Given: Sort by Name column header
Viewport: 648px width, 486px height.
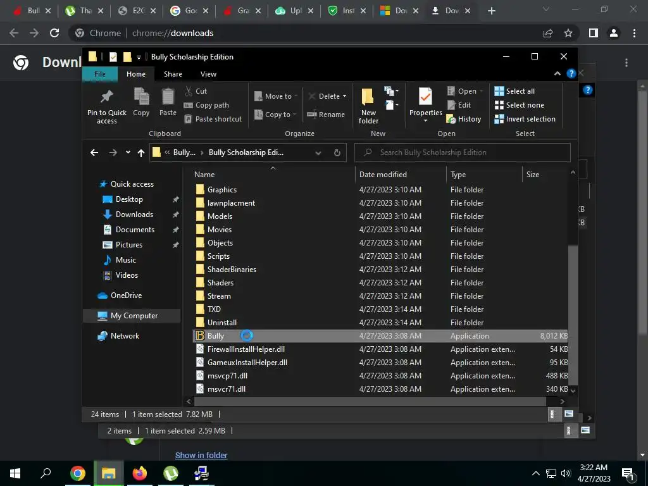Looking at the screenshot, I should click(273, 175).
